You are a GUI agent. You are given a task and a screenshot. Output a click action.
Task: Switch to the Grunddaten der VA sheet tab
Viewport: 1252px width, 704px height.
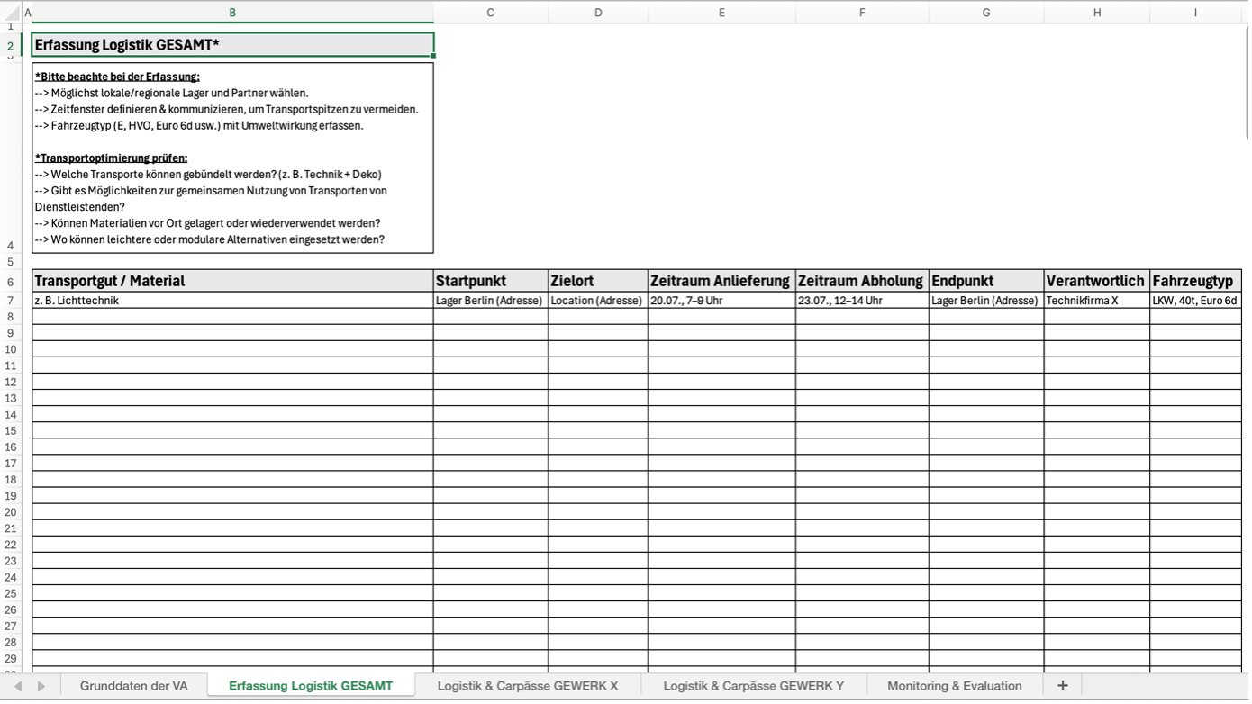(x=133, y=686)
